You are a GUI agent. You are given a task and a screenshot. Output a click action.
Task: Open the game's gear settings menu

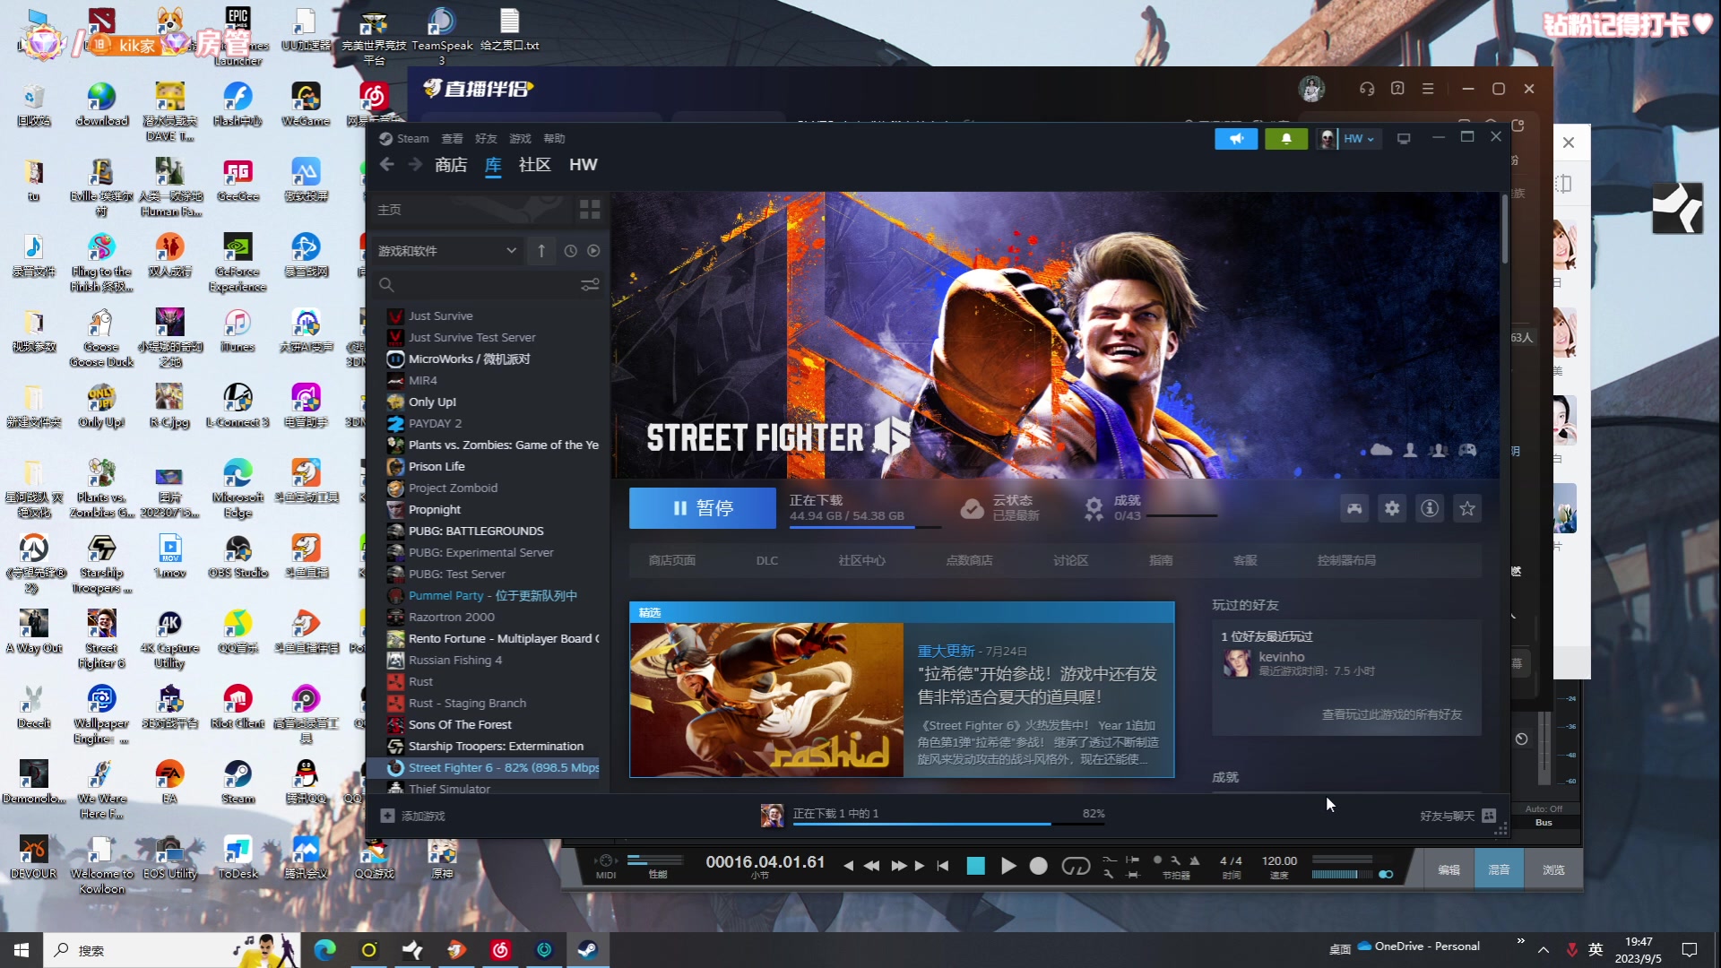pyautogui.click(x=1392, y=509)
